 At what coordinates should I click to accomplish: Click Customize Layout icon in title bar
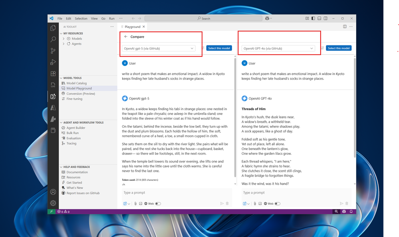point(307,18)
